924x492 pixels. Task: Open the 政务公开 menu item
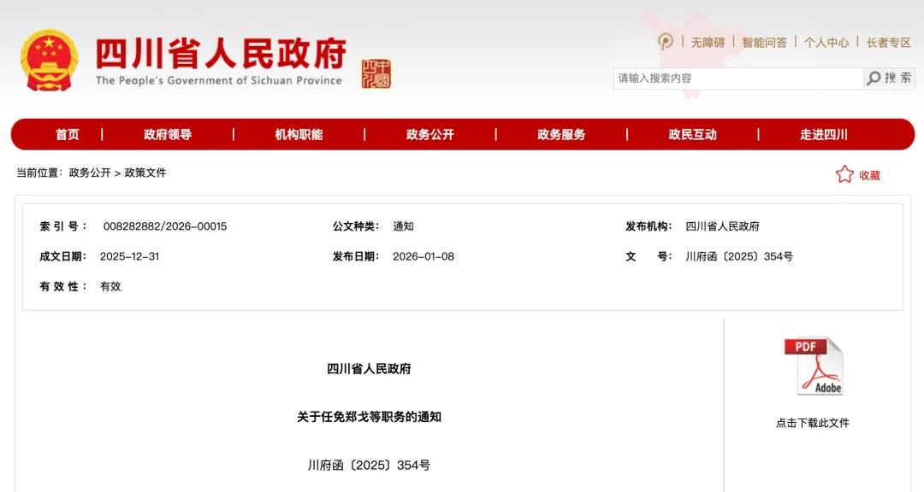[430, 134]
